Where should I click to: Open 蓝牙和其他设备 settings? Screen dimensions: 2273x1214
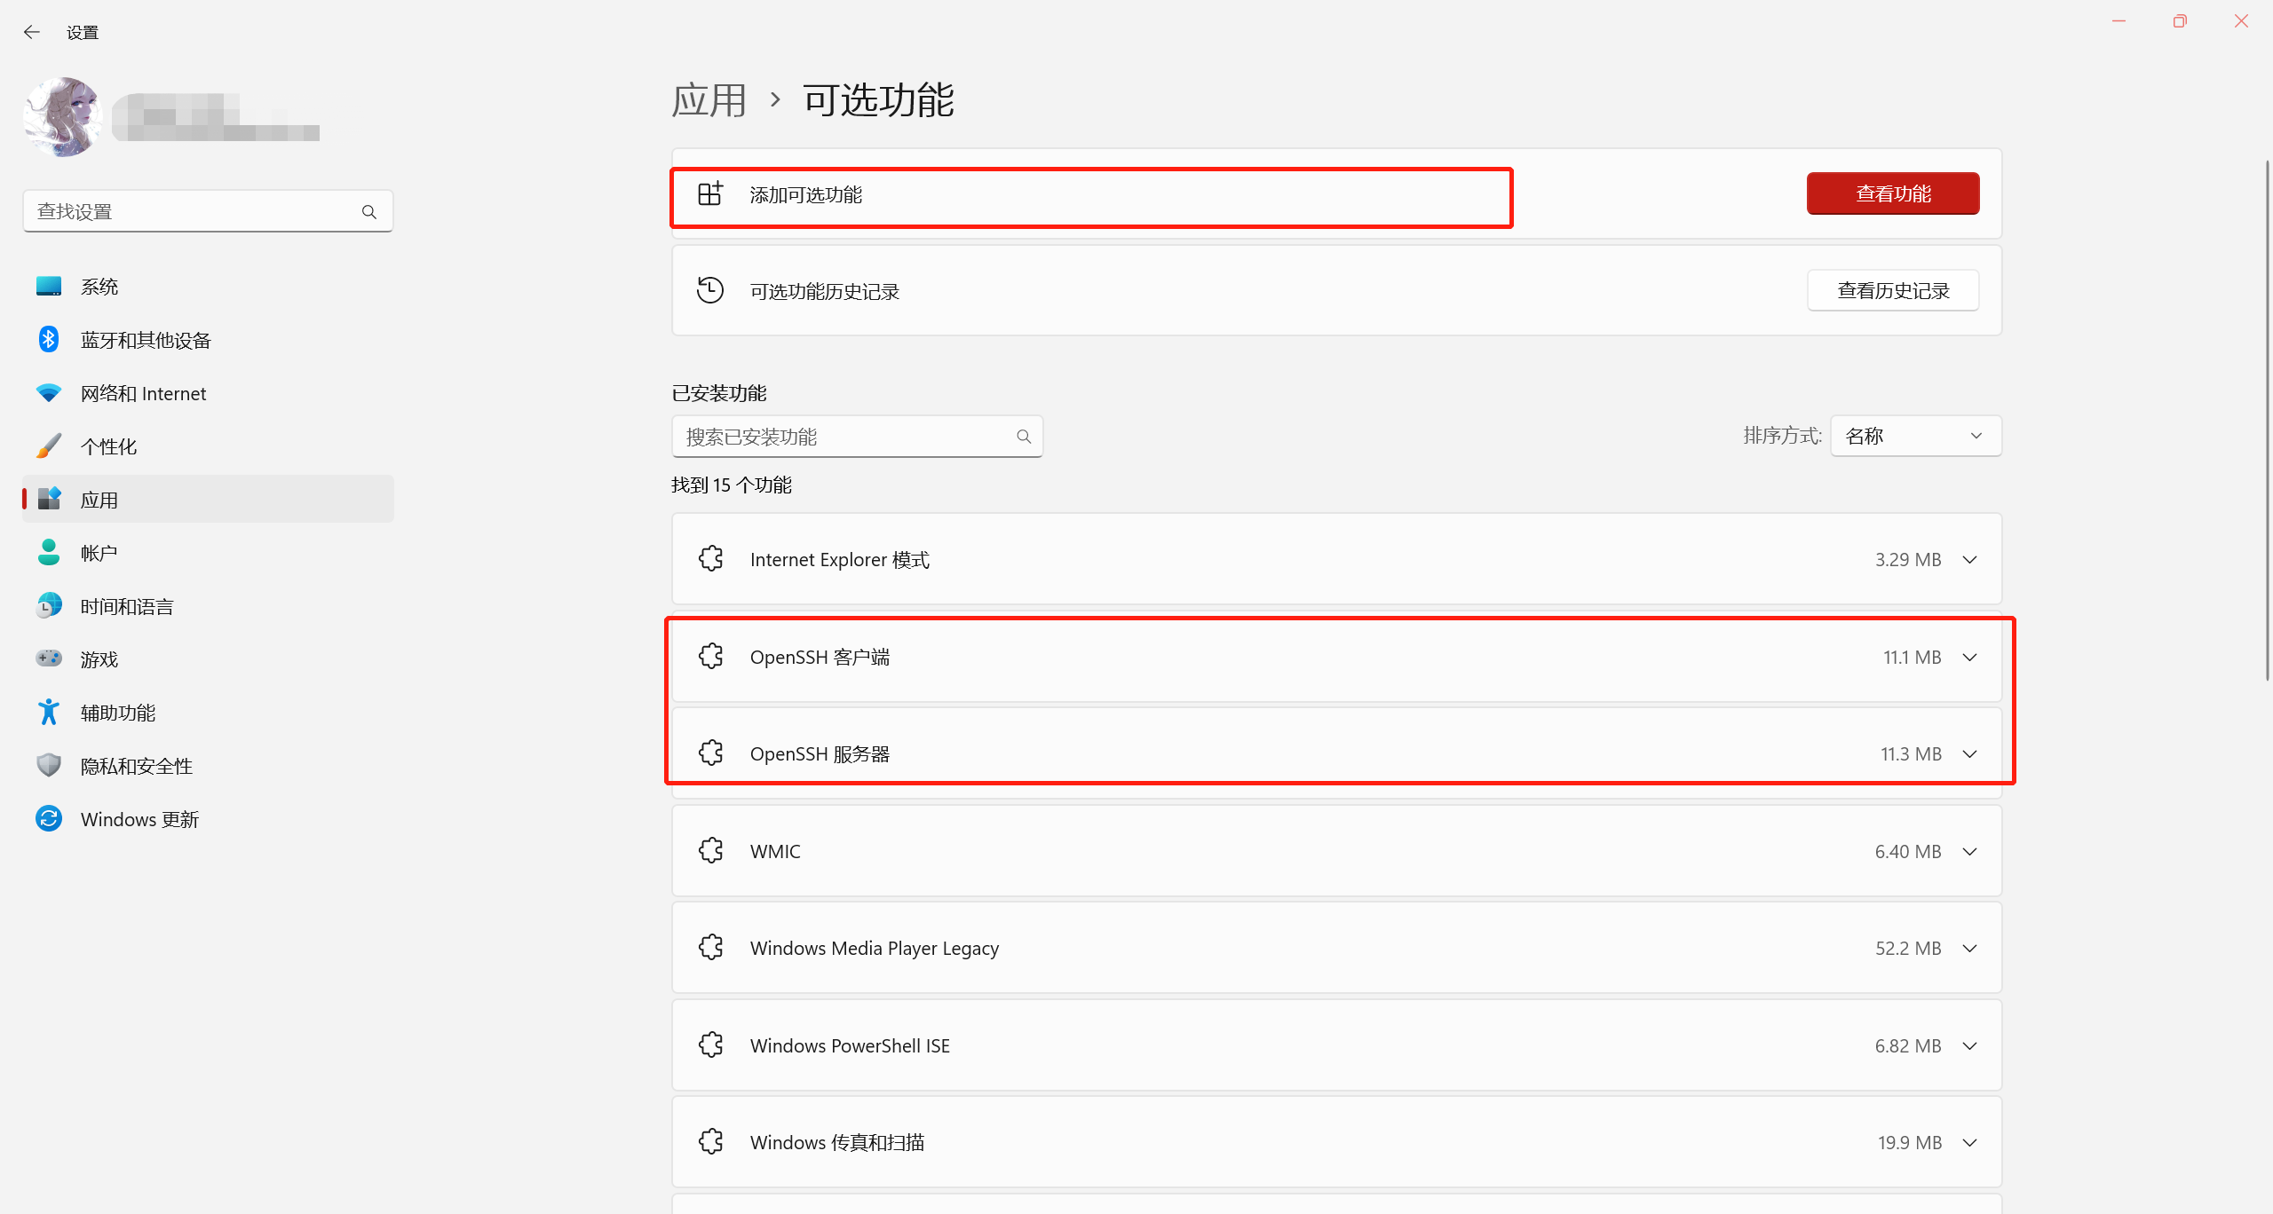pos(208,340)
